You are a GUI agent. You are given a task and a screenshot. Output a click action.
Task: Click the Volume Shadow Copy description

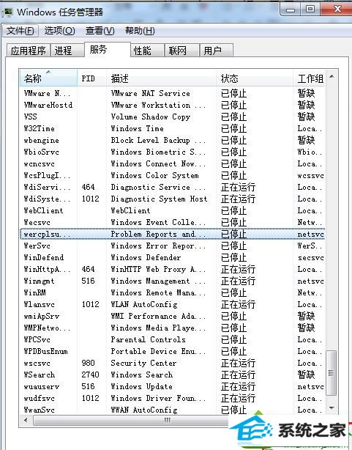[x=151, y=117]
